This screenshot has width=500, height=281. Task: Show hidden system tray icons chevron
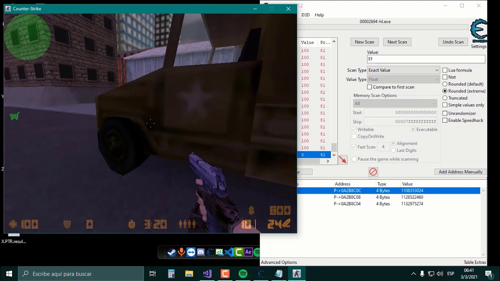pos(414,274)
